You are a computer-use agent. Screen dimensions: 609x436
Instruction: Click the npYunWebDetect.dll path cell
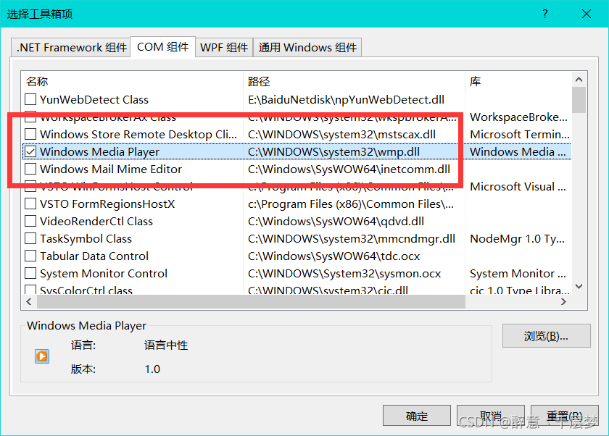point(346,100)
